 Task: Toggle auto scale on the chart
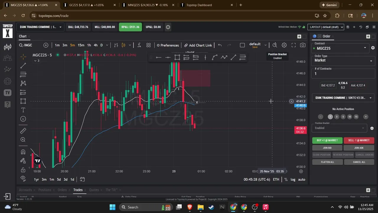(302, 180)
